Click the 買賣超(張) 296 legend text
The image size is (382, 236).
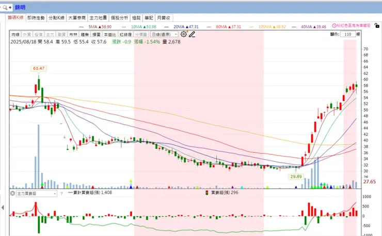pyautogui.click(x=225, y=193)
